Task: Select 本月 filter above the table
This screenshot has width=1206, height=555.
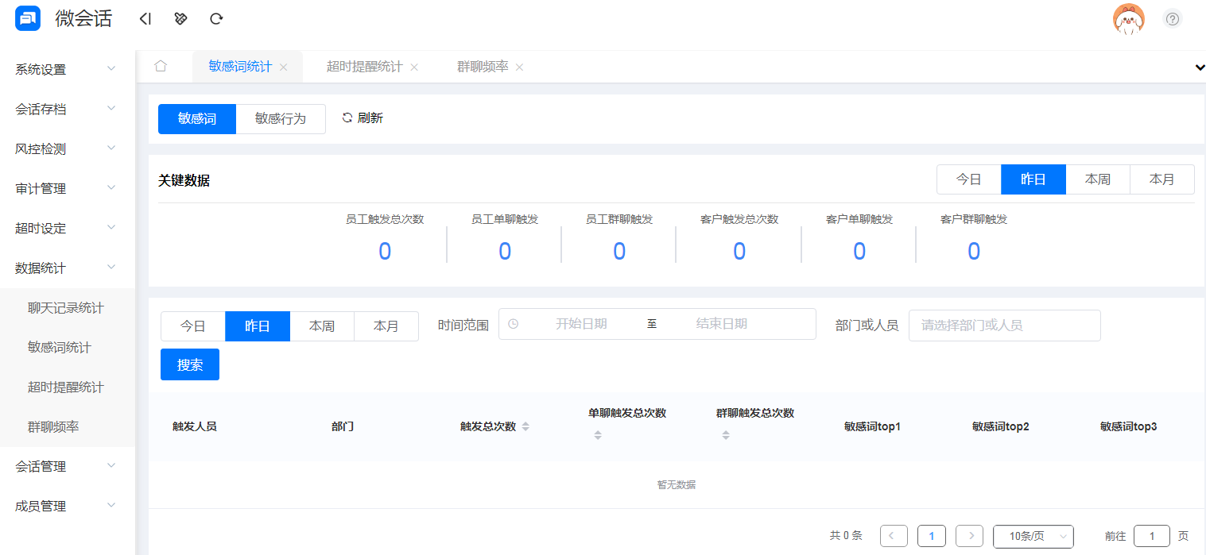Action: coord(386,326)
